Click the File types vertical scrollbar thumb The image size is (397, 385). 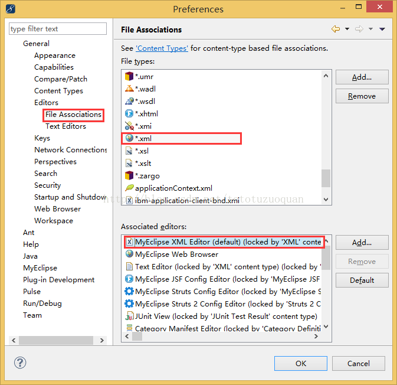[326, 178]
